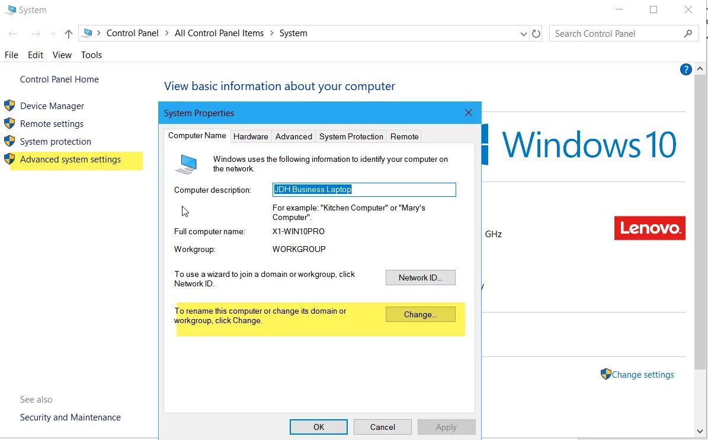
Task: Click the refresh icon next to address bar
Action: click(536, 33)
